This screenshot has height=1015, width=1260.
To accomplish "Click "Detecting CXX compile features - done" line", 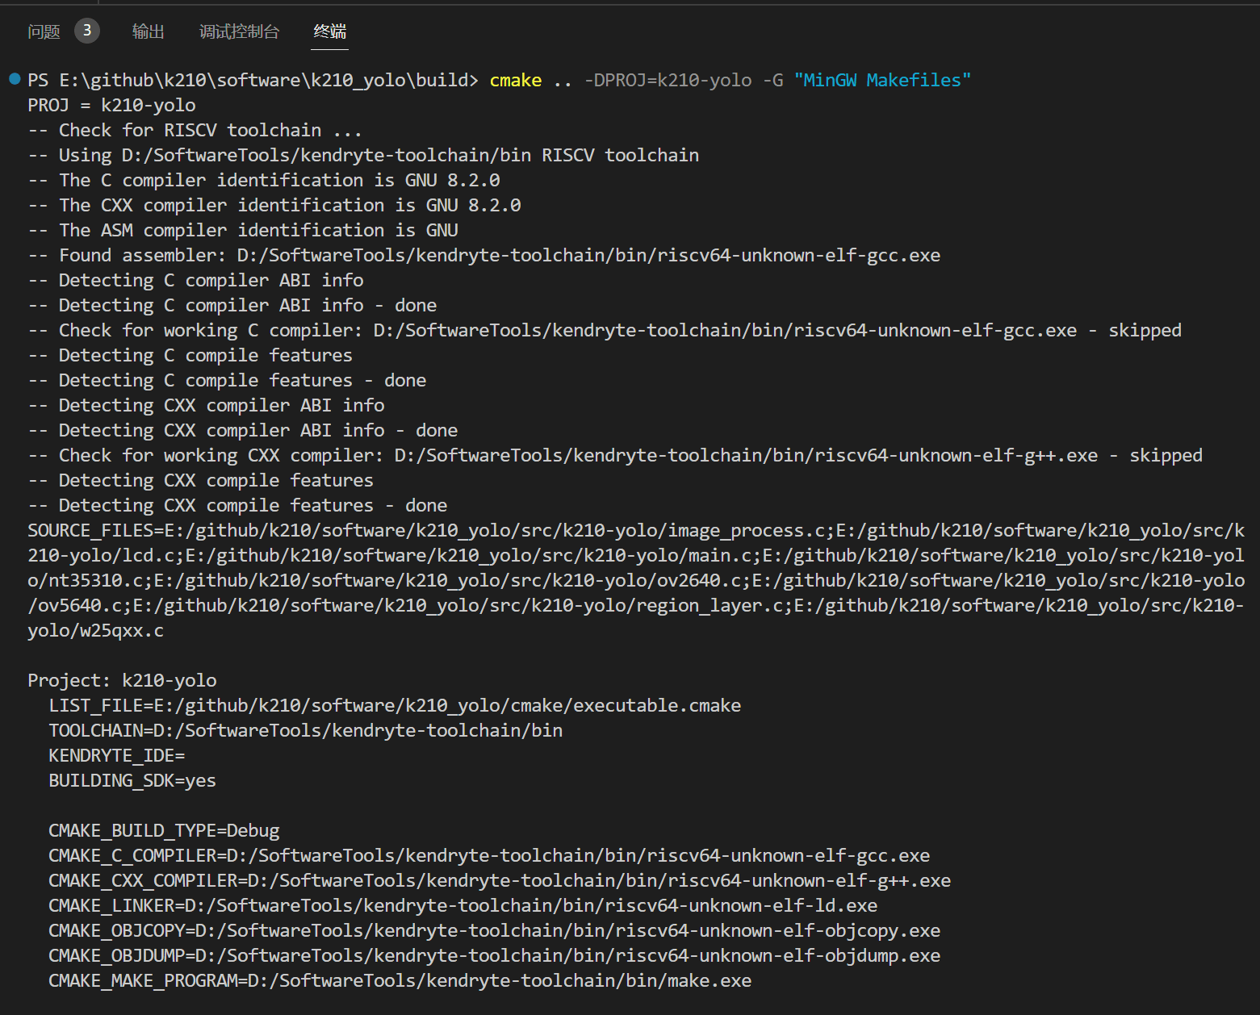I will (x=237, y=506).
